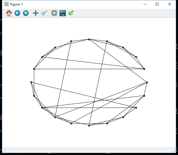This screenshot has height=155, width=178.
Task: Activate the Pan axes tool
Action: (x=36, y=13)
